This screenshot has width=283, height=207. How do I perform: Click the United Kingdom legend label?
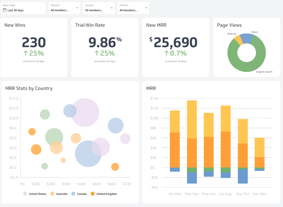107,194
